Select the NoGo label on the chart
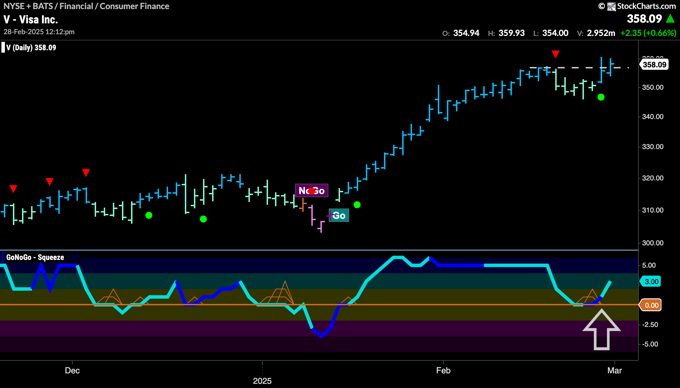This screenshot has height=388, width=680. 312,191
